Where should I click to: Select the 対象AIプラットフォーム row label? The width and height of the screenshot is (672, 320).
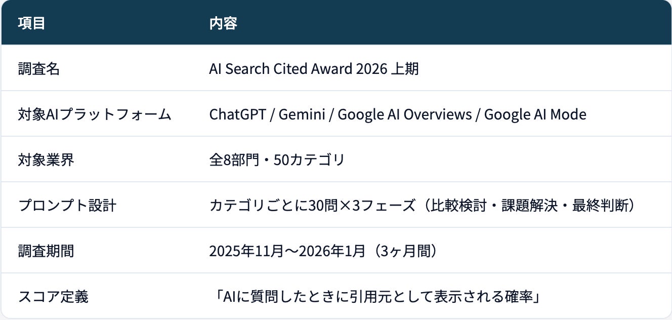[95, 114]
